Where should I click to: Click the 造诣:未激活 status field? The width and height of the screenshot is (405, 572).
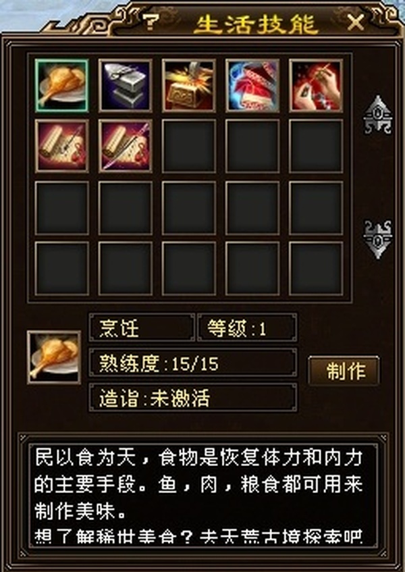click(x=193, y=398)
